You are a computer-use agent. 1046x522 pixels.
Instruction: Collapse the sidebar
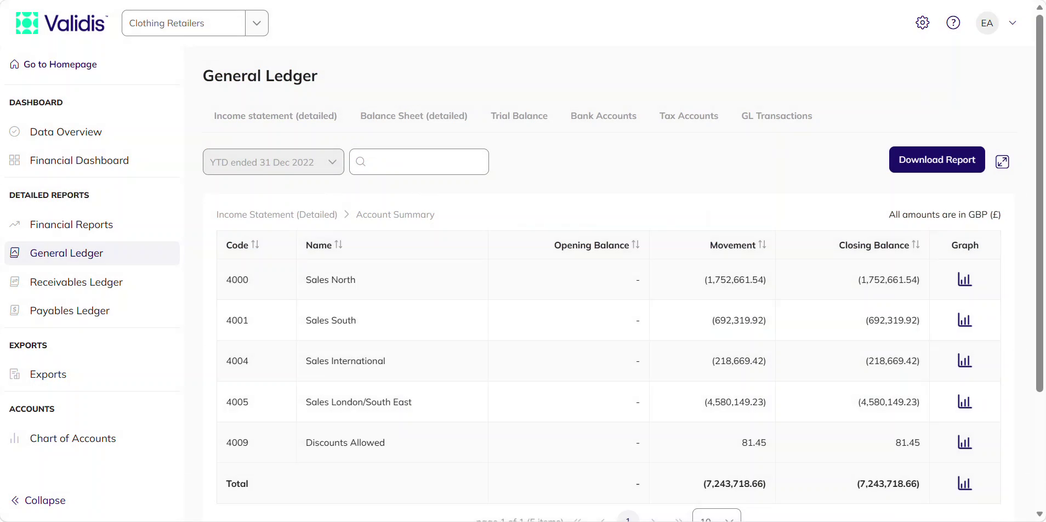38,500
